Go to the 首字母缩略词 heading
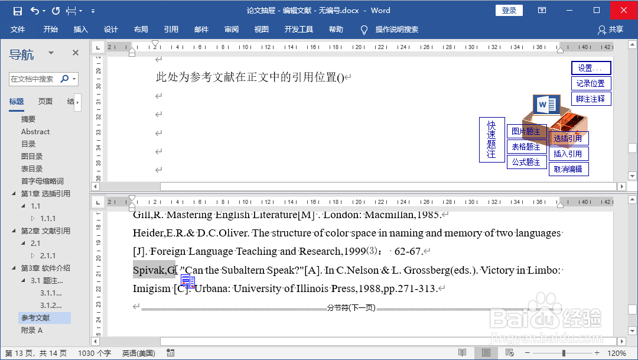This screenshot has width=638, height=360. tap(43, 181)
